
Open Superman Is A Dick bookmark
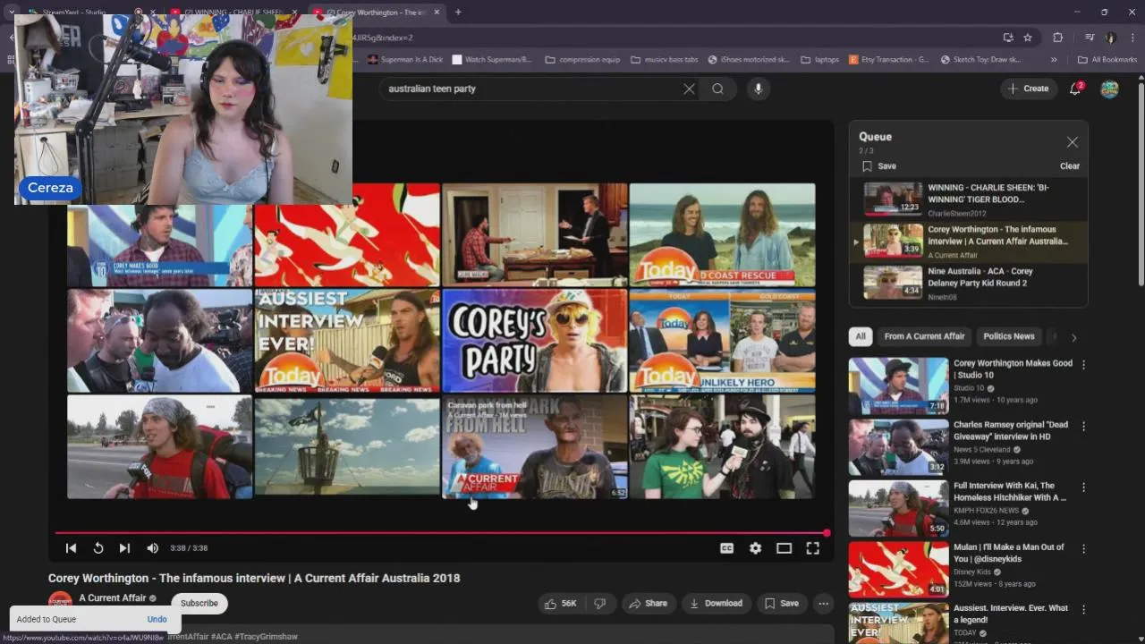point(405,60)
